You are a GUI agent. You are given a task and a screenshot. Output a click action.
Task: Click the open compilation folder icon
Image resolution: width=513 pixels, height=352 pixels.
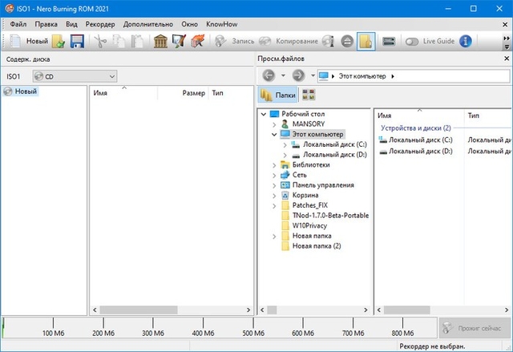(59, 41)
